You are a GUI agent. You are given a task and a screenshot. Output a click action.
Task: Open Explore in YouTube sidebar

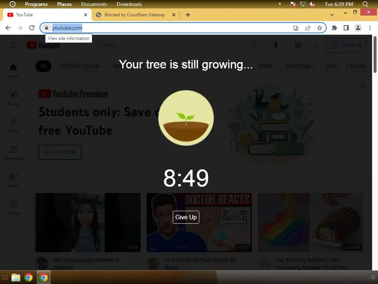pos(13,98)
